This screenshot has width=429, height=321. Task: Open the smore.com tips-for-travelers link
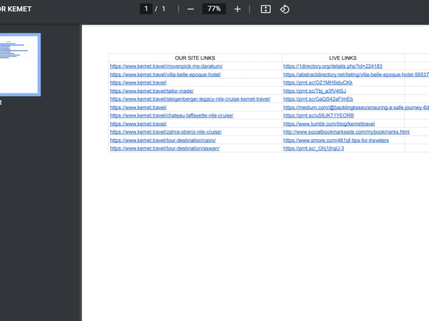click(336, 140)
